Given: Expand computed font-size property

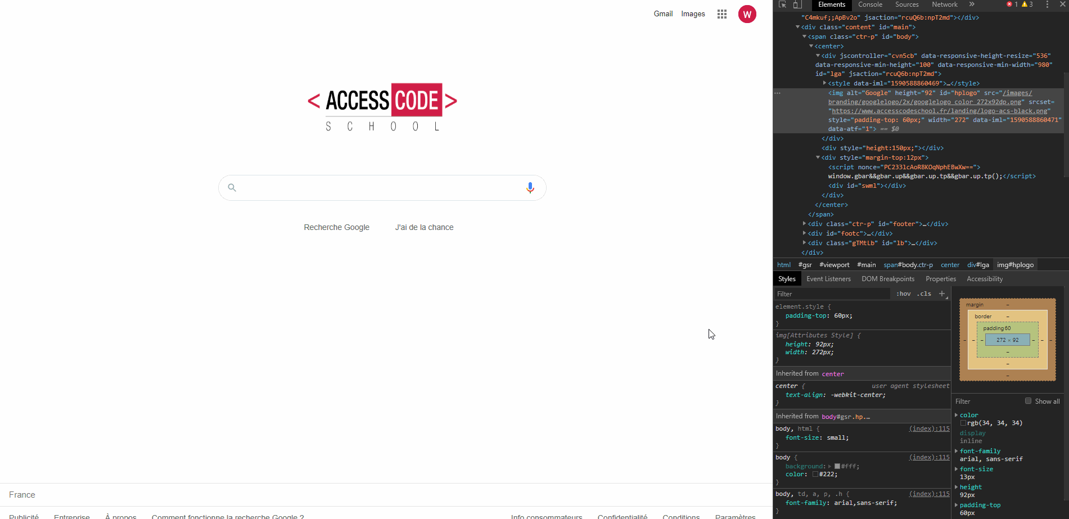Looking at the screenshot, I should (x=957, y=469).
